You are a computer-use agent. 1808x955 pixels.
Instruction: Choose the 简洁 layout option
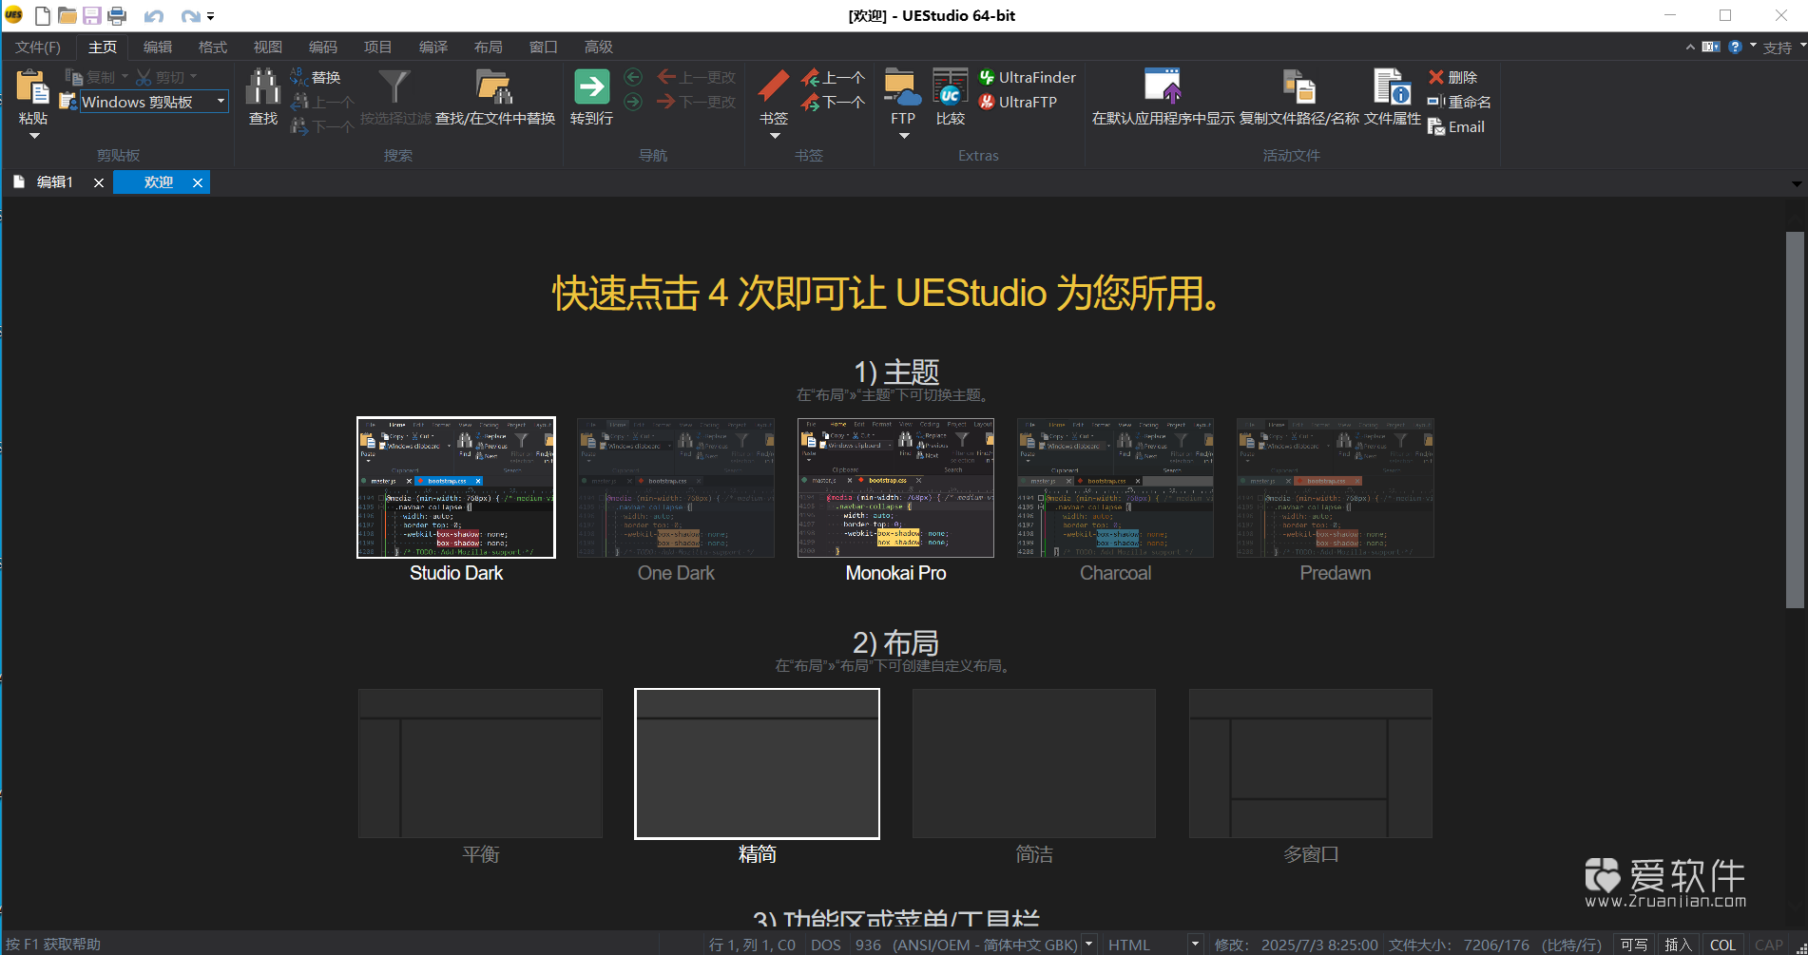point(1034,763)
